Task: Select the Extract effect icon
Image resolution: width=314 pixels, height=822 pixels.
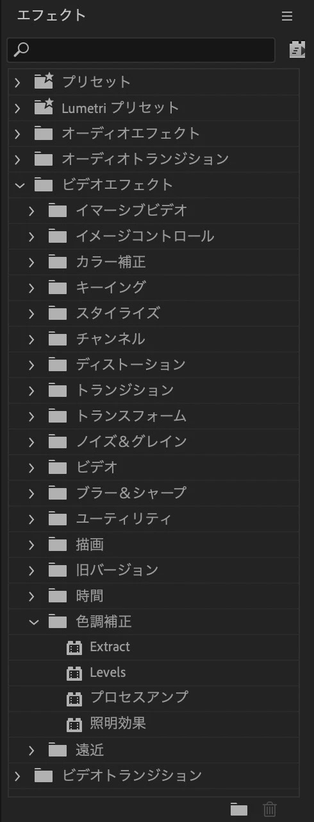Action: (75, 647)
